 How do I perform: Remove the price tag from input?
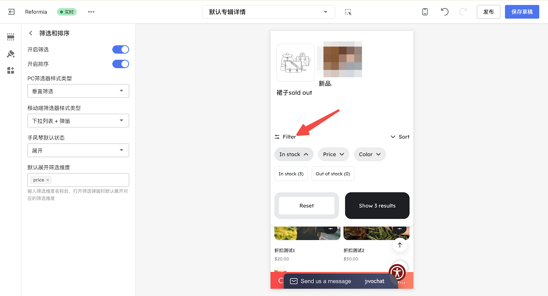point(48,180)
